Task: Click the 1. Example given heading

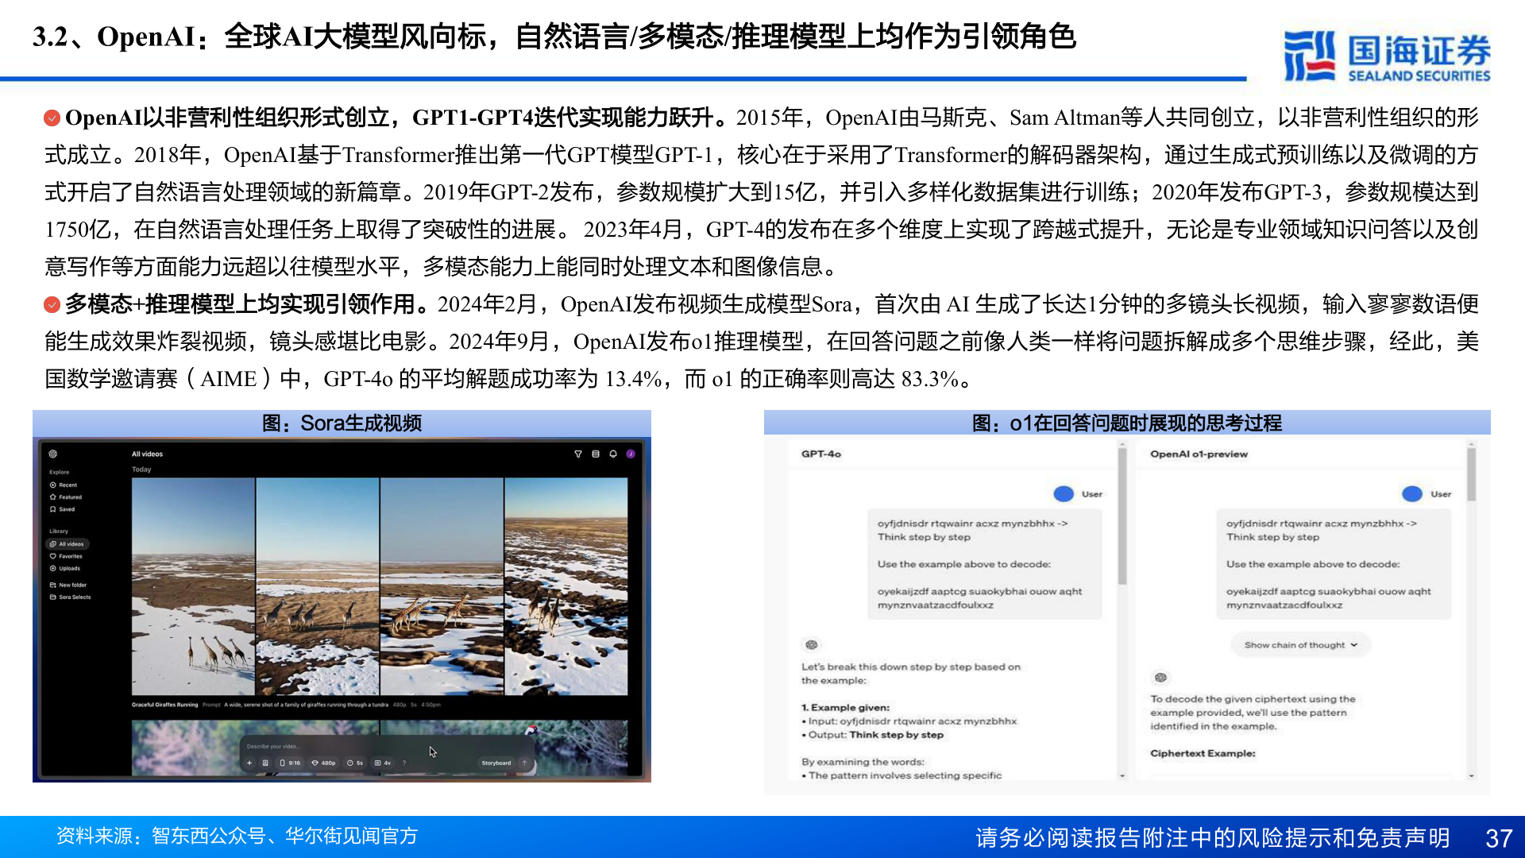Action: [845, 707]
